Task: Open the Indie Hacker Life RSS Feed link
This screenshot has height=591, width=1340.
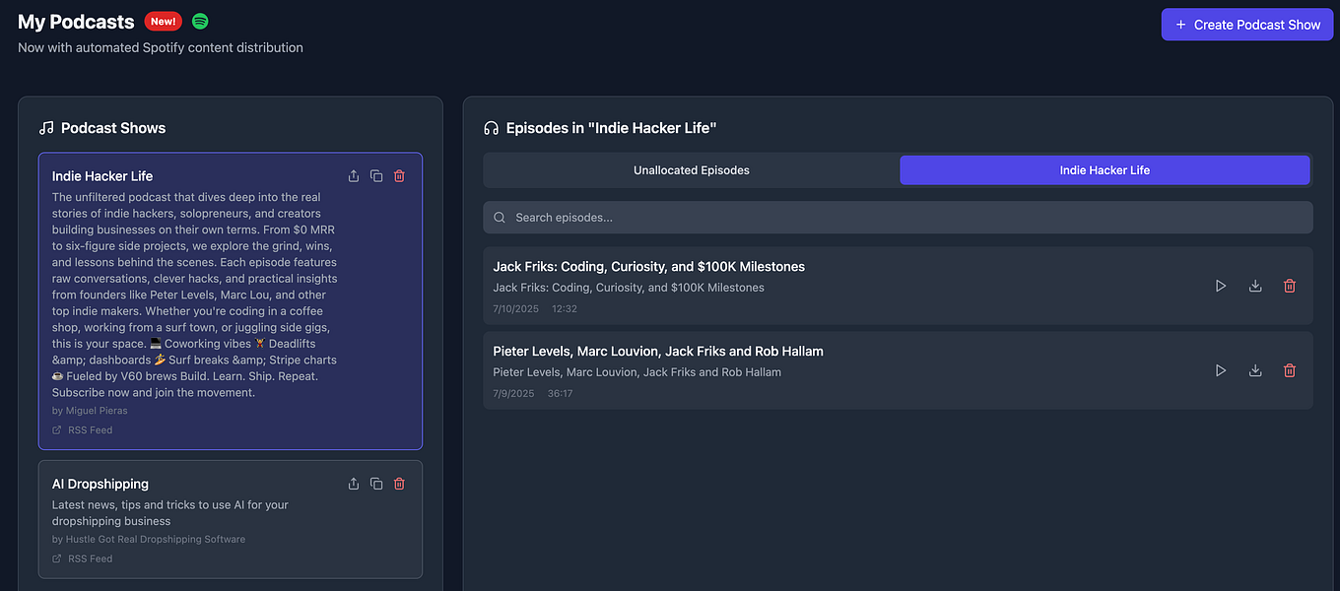Action: click(x=83, y=430)
